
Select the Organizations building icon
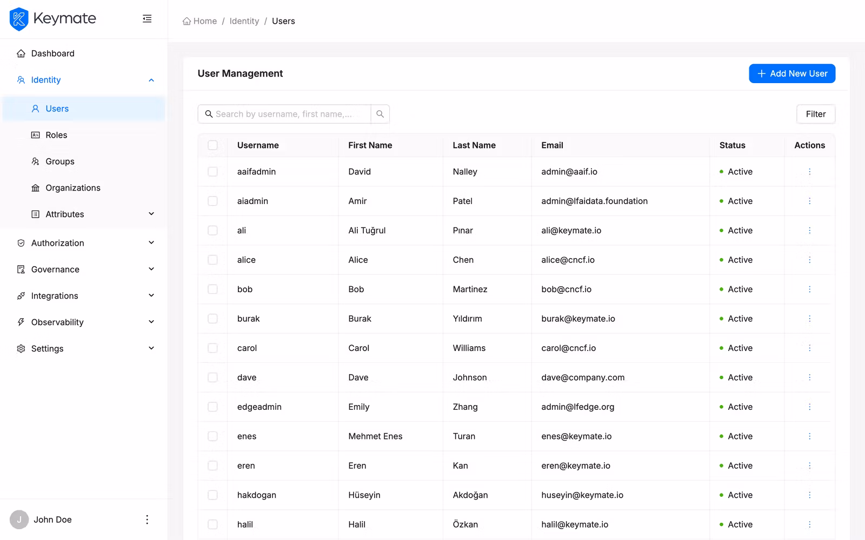point(35,187)
